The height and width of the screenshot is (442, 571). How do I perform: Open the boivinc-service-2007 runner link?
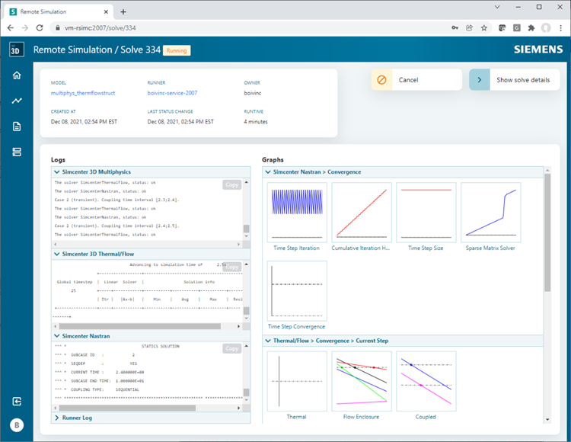pos(172,93)
